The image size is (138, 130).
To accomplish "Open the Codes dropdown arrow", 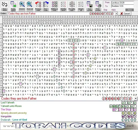I will click(x=116, y=14).
